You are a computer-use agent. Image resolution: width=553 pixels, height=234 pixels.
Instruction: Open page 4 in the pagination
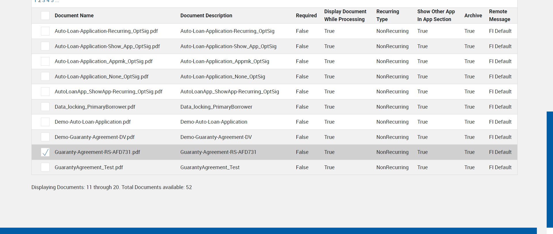pyautogui.click(x=48, y=1)
